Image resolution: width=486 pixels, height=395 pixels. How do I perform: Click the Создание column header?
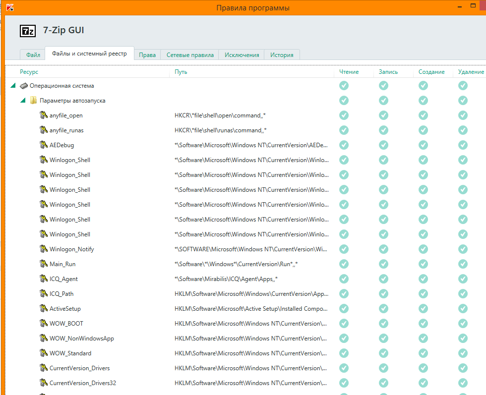(x=431, y=72)
